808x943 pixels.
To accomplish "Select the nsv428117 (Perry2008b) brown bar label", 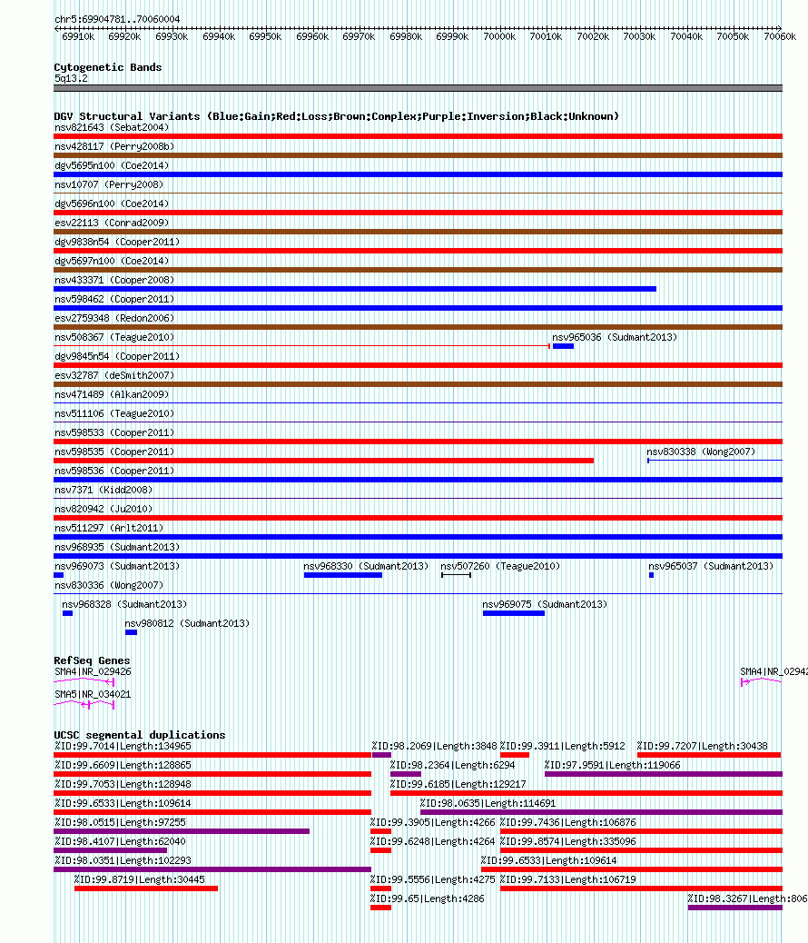I will click(114, 147).
